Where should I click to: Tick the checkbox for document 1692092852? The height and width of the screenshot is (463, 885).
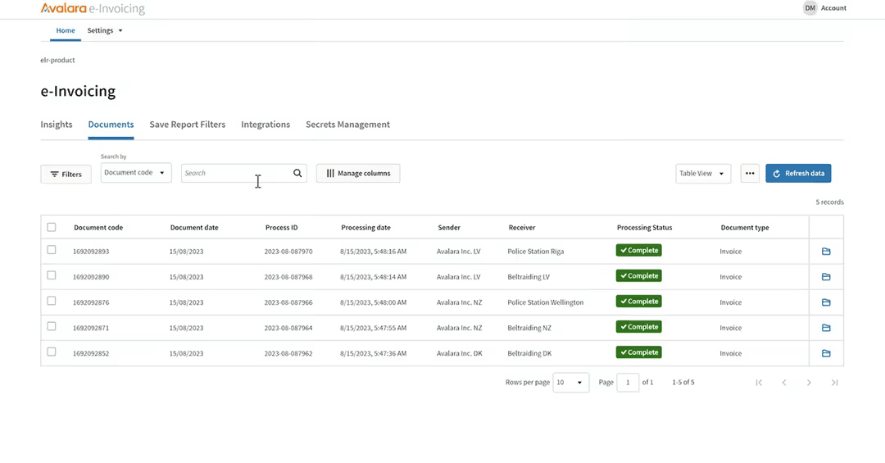[x=52, y=352]
